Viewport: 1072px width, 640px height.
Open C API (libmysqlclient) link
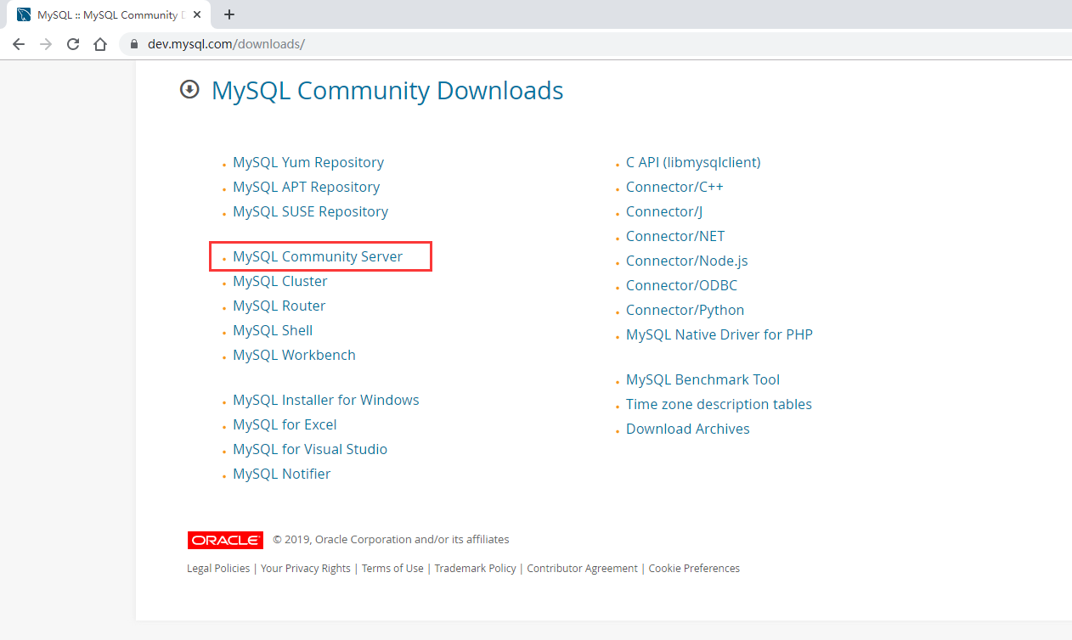coord(693,162)
